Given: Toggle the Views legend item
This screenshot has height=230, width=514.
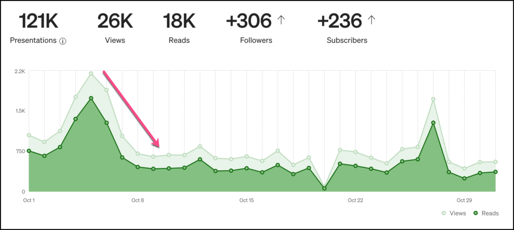Looking at the screenshot, I should coord(454,213).
